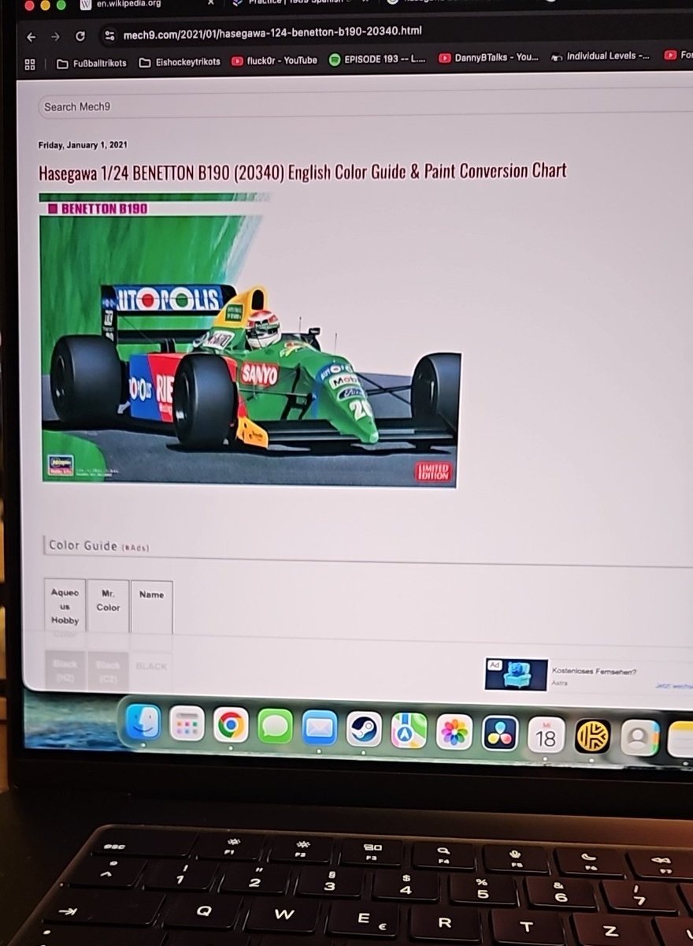Click the Search Mech9 field

365,105
